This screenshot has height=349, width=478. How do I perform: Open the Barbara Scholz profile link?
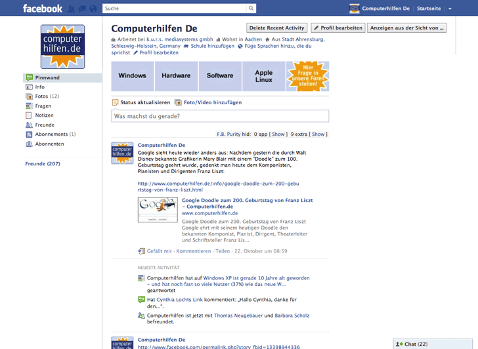[292, 316]
